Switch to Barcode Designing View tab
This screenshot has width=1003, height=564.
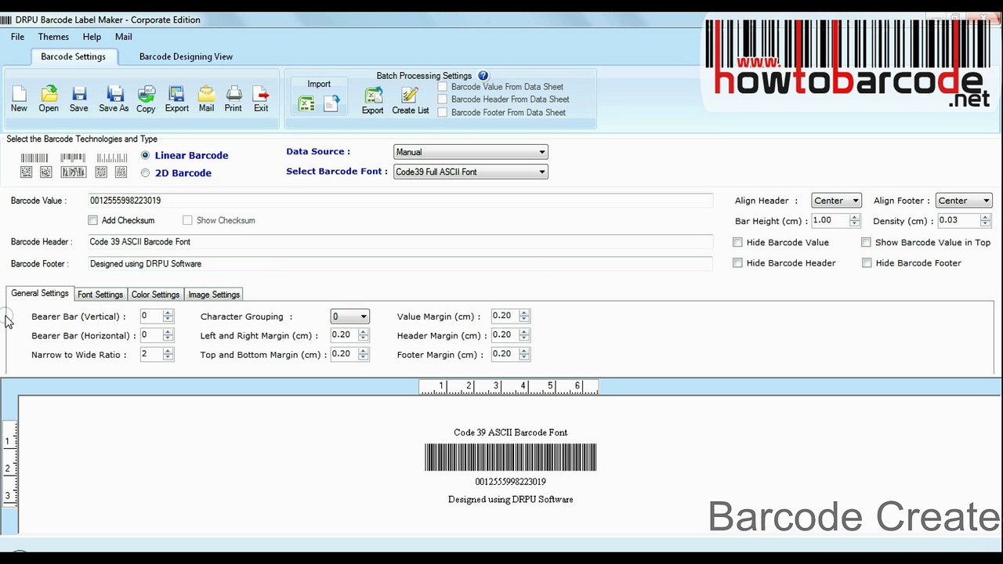pyautogui.click(x=186, y=56)
